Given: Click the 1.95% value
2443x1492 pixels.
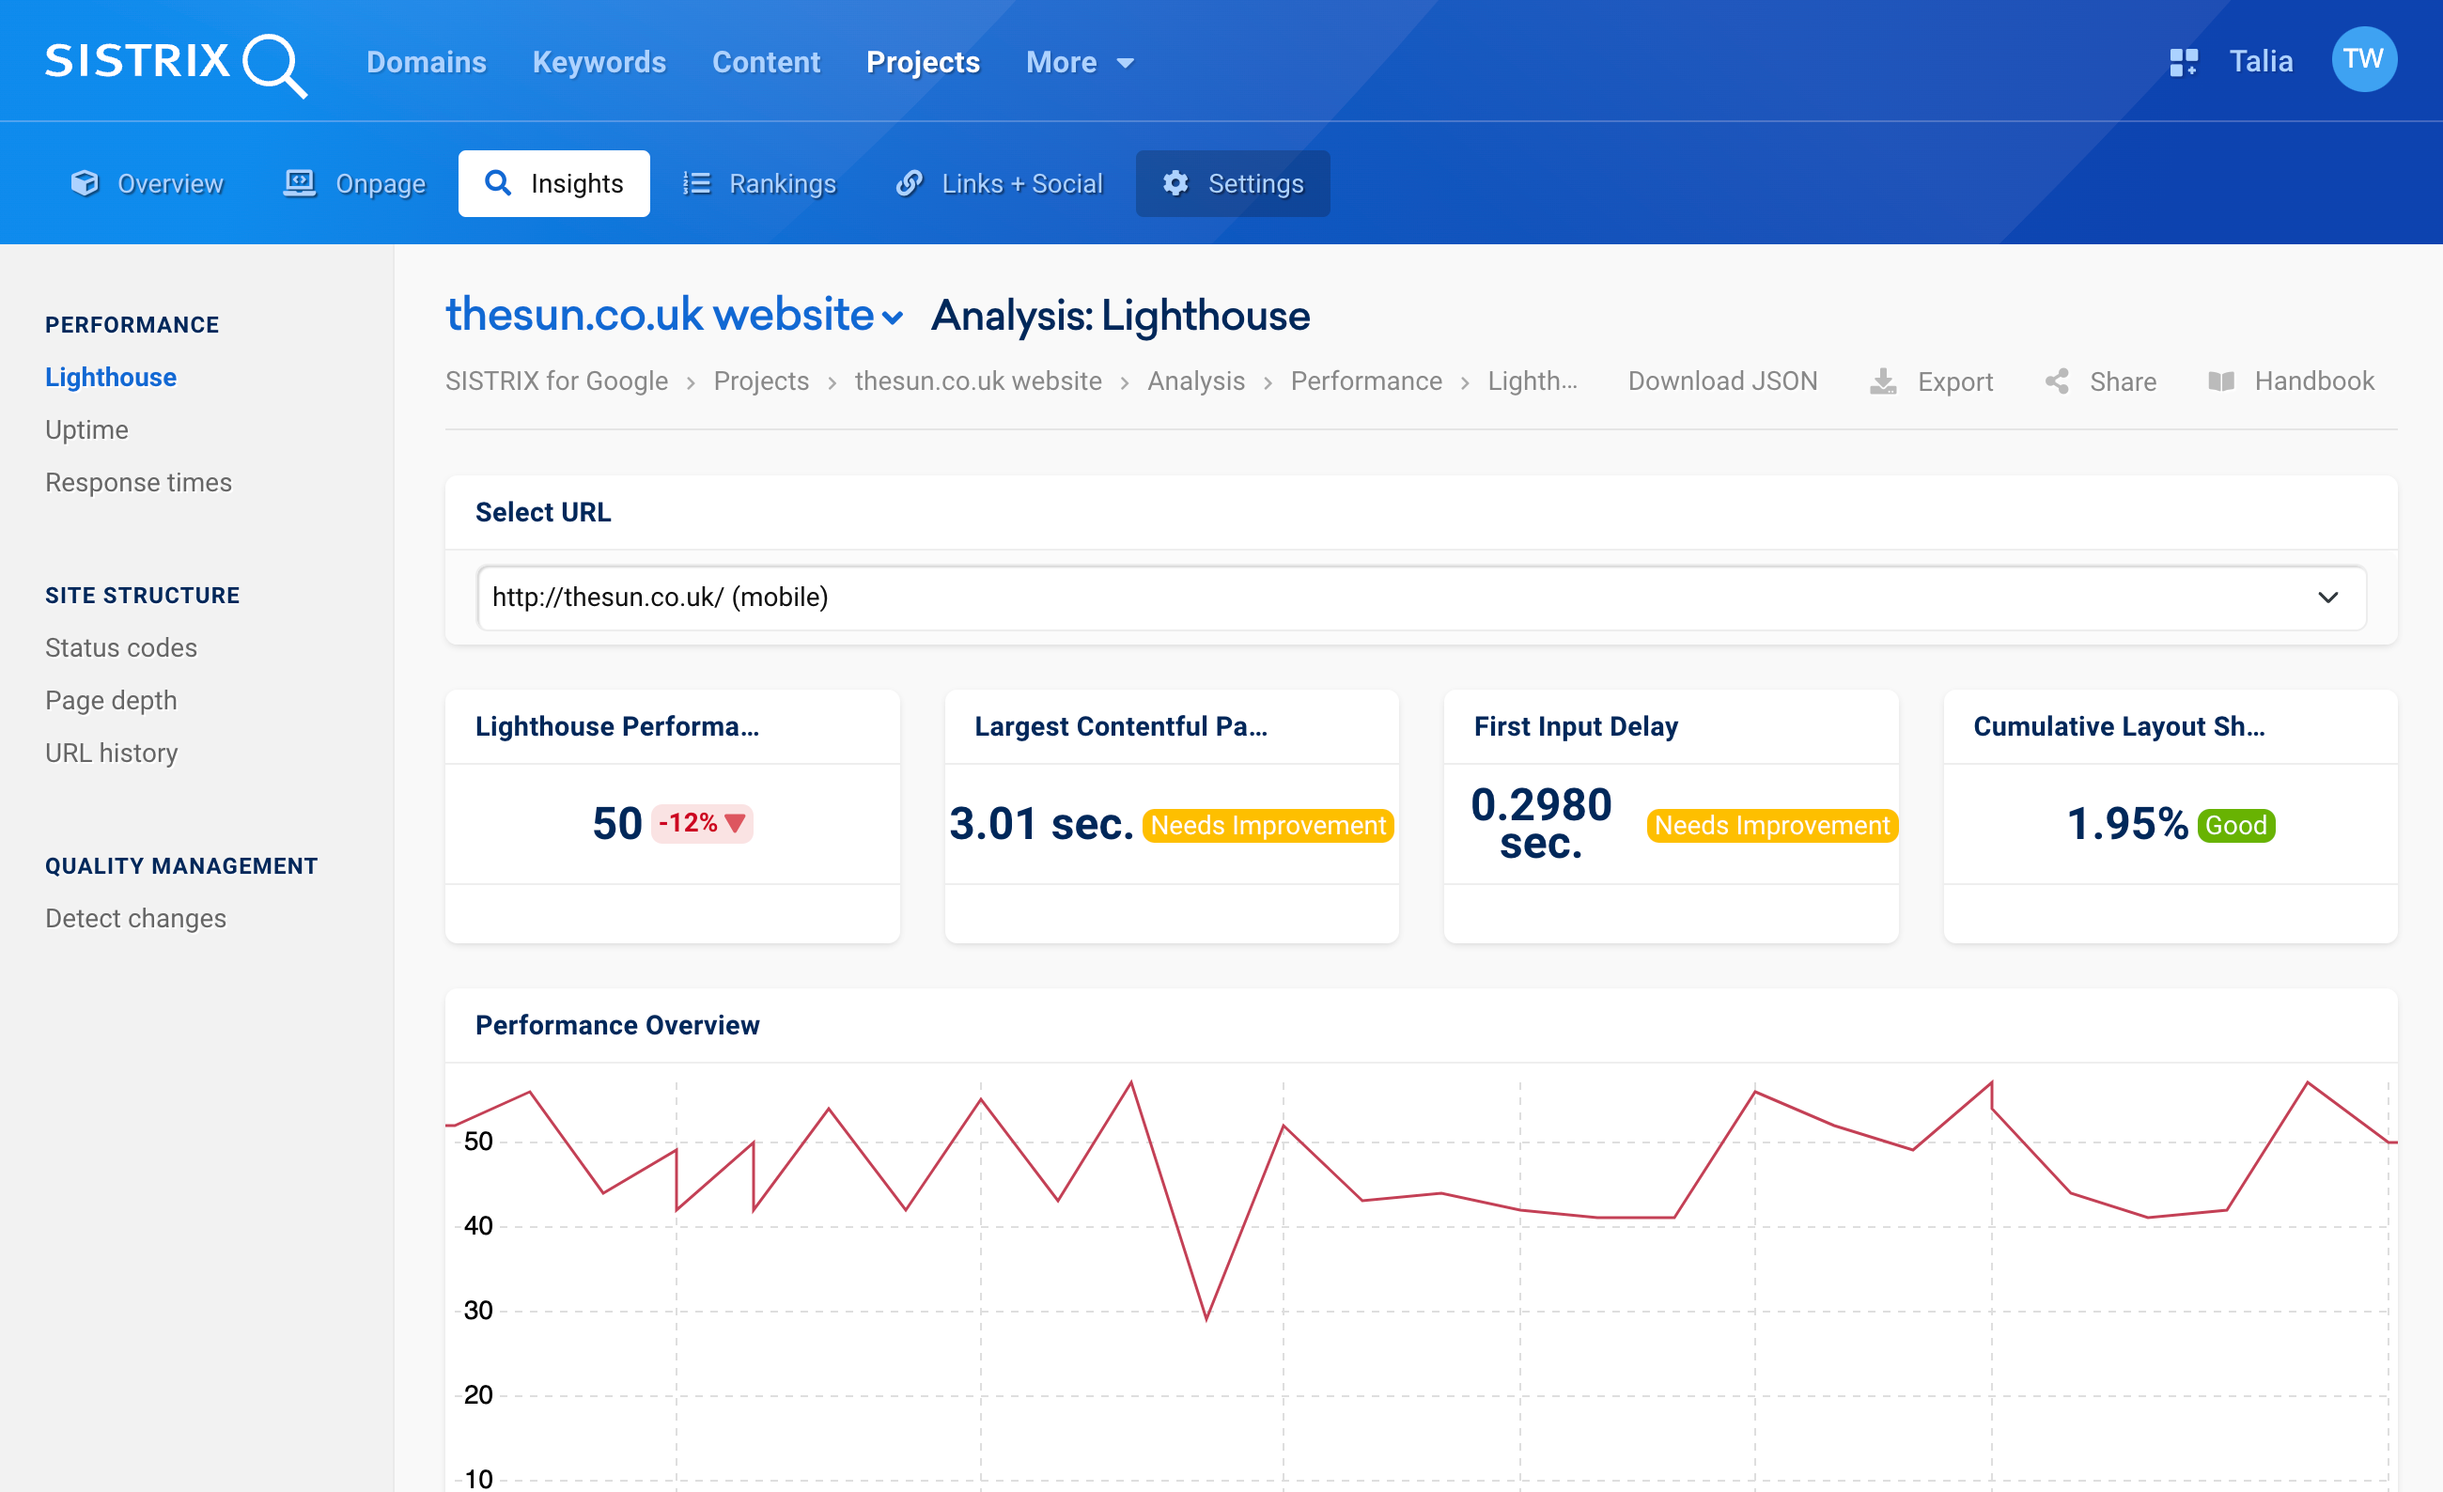Looking at the screenshot, I should (x=2126, y=823).
